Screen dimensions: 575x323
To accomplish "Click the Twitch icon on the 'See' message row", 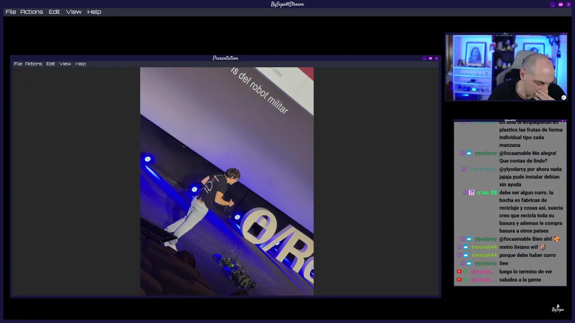I will (463, 263).
